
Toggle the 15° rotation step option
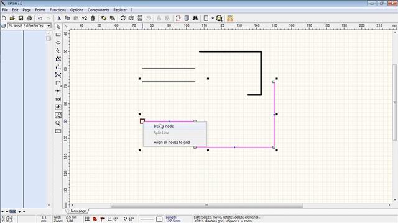tap(129, 219)
